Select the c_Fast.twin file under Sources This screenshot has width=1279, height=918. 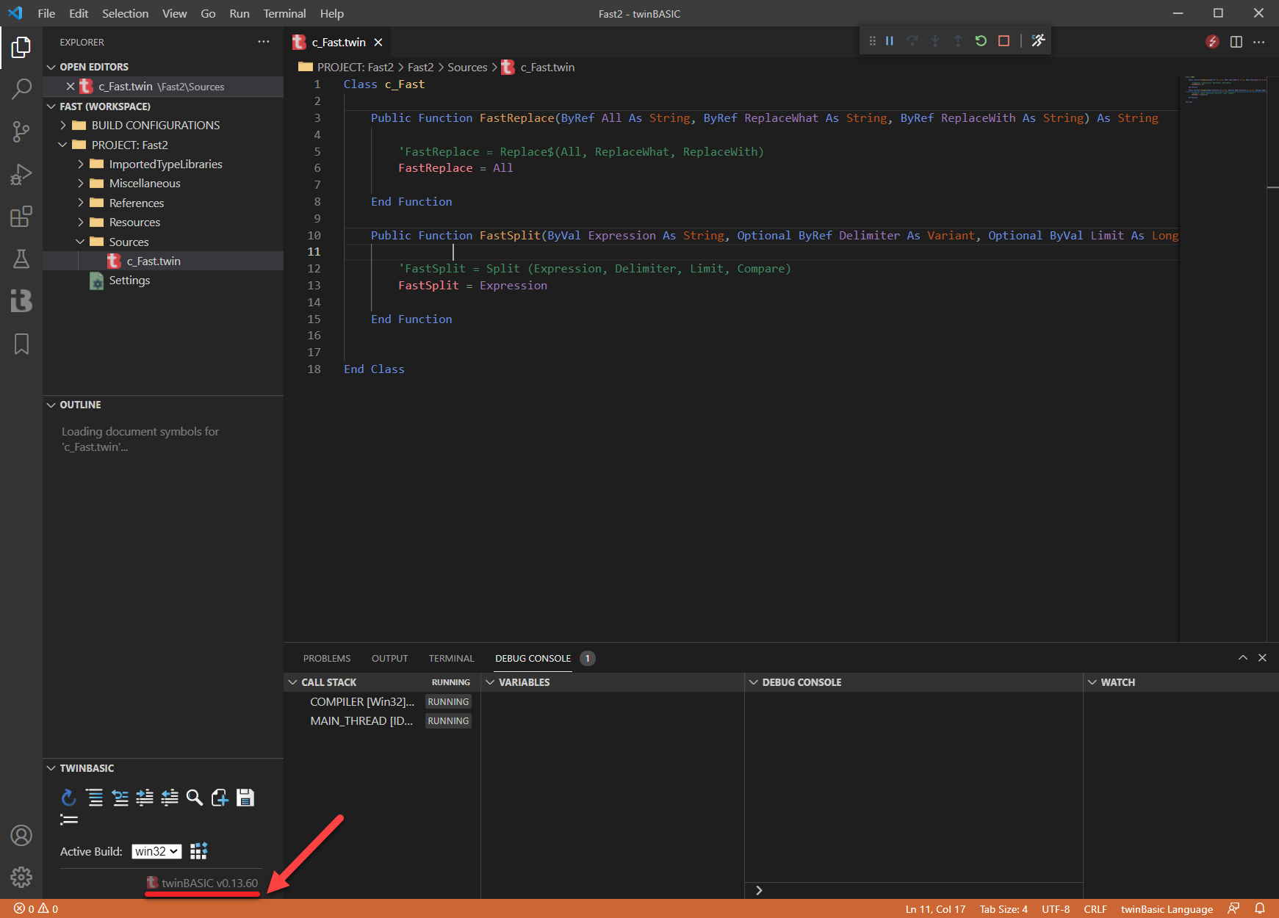(x=154, y=261)
